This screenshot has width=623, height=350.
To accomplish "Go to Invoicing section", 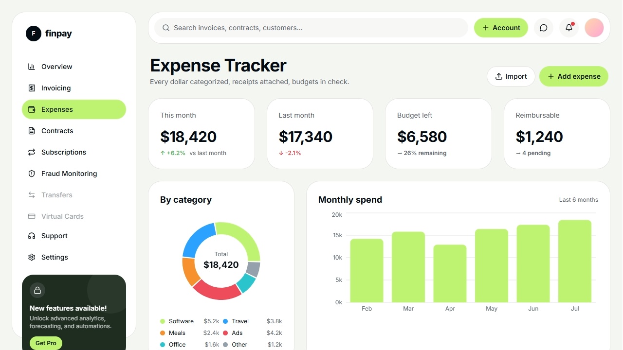I will point(74,88).
